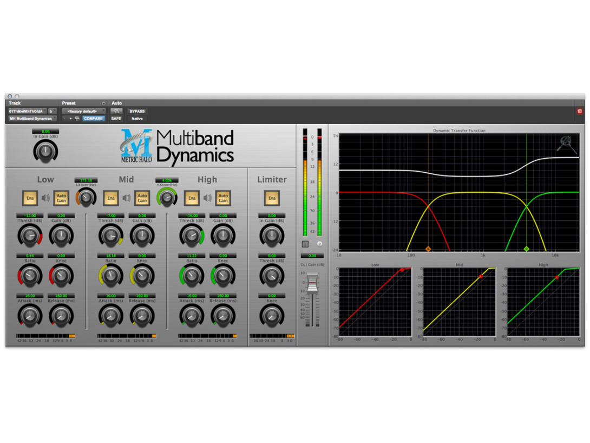Toggle the High band Ena button
Image resolution: width=590 pixels, height=443 pixels.
point(192,198)
